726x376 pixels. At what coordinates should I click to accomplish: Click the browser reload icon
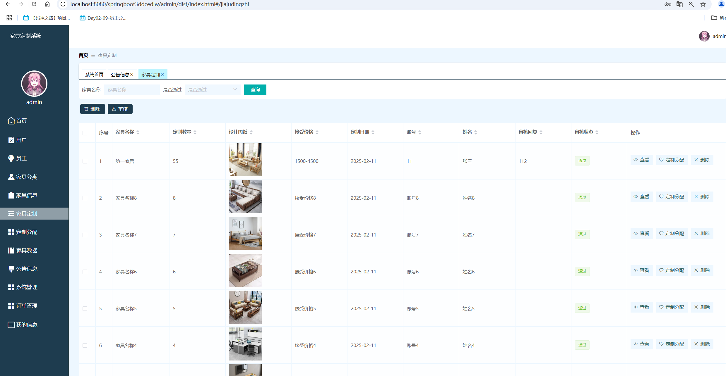coord(34,4)
